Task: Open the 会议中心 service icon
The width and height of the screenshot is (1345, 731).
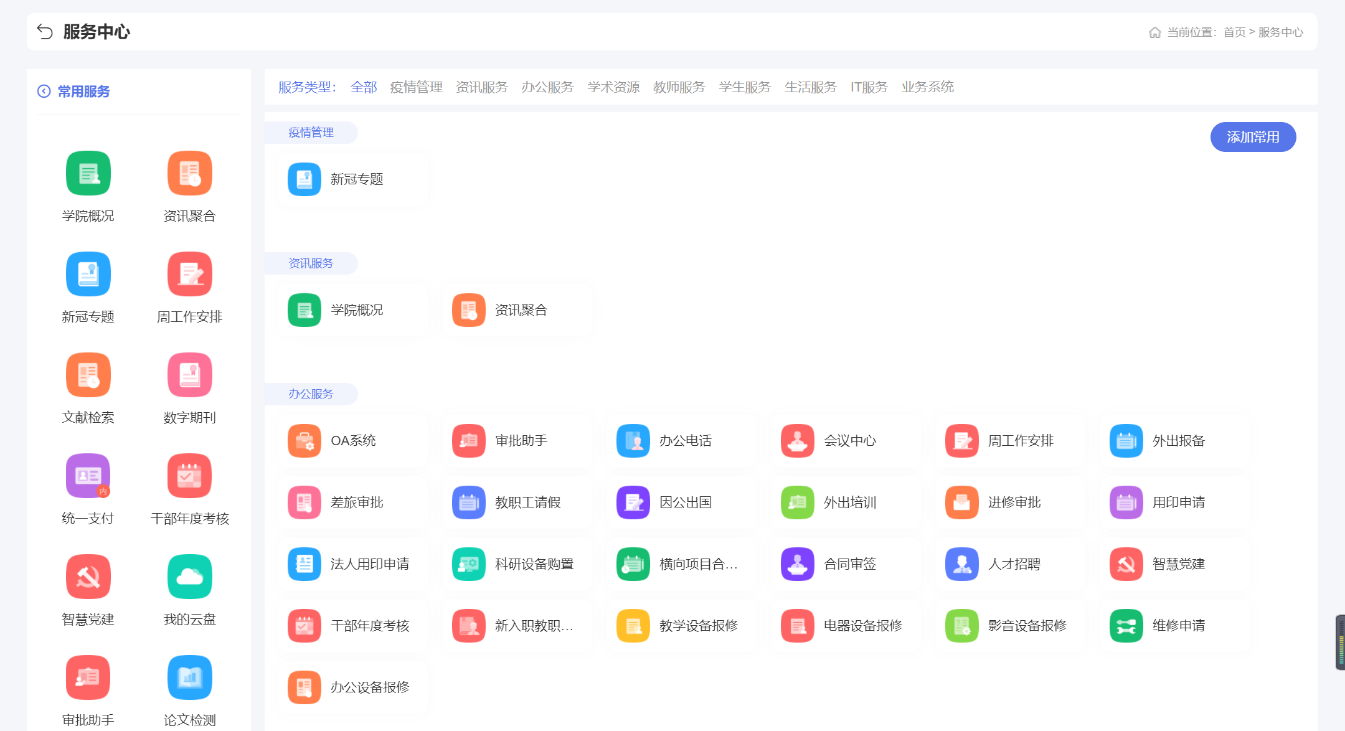Action: (798, 441)
